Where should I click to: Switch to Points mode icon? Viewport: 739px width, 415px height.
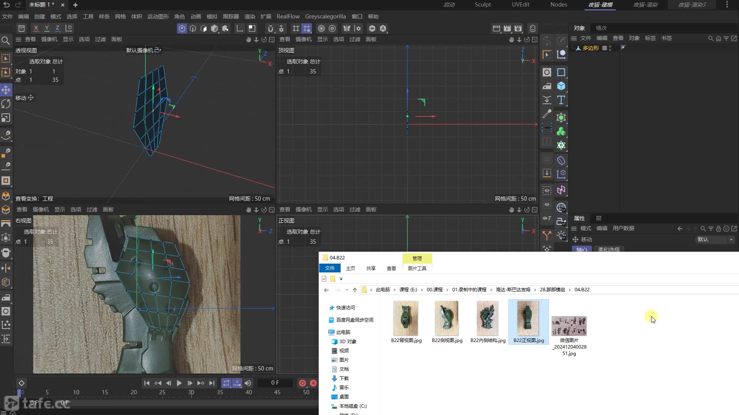pyautogui.click(x=182, y=28)
